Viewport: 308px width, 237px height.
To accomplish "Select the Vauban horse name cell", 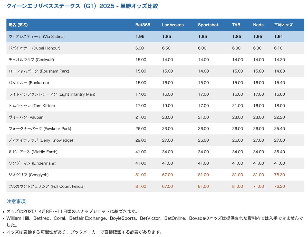I will [x=26, y=117].
